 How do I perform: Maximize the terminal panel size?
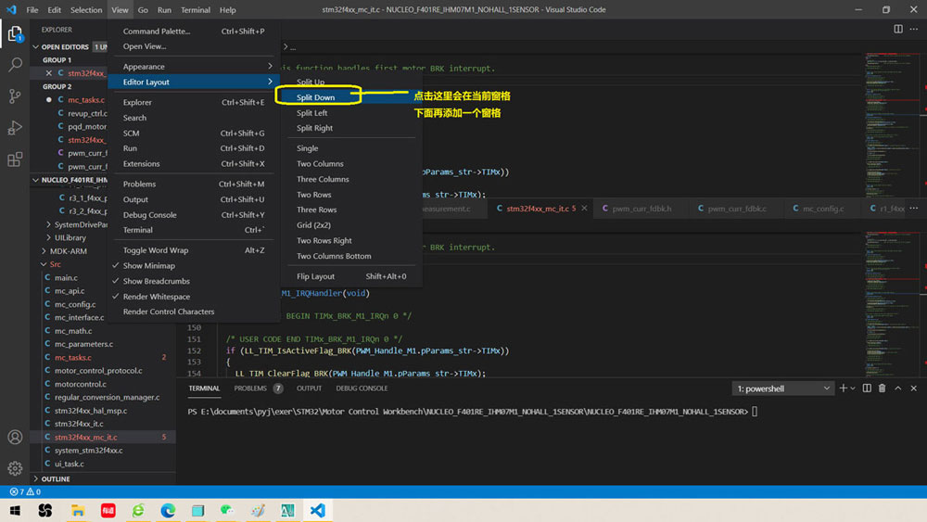tap(898, 388)
